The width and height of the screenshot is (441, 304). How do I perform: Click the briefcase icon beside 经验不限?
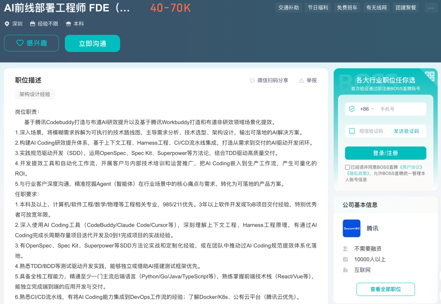pyautogui.click(x=33, y=24)
